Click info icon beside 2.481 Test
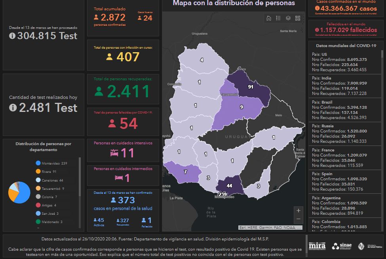Image resolution: width=386 pixels, height=259 pixels. [13, 108]
